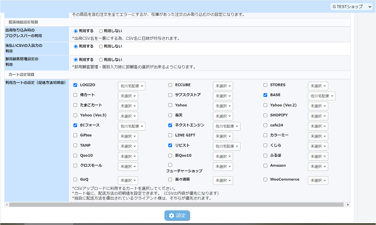Open the G TESTショップ shop selector

point(352,7)
